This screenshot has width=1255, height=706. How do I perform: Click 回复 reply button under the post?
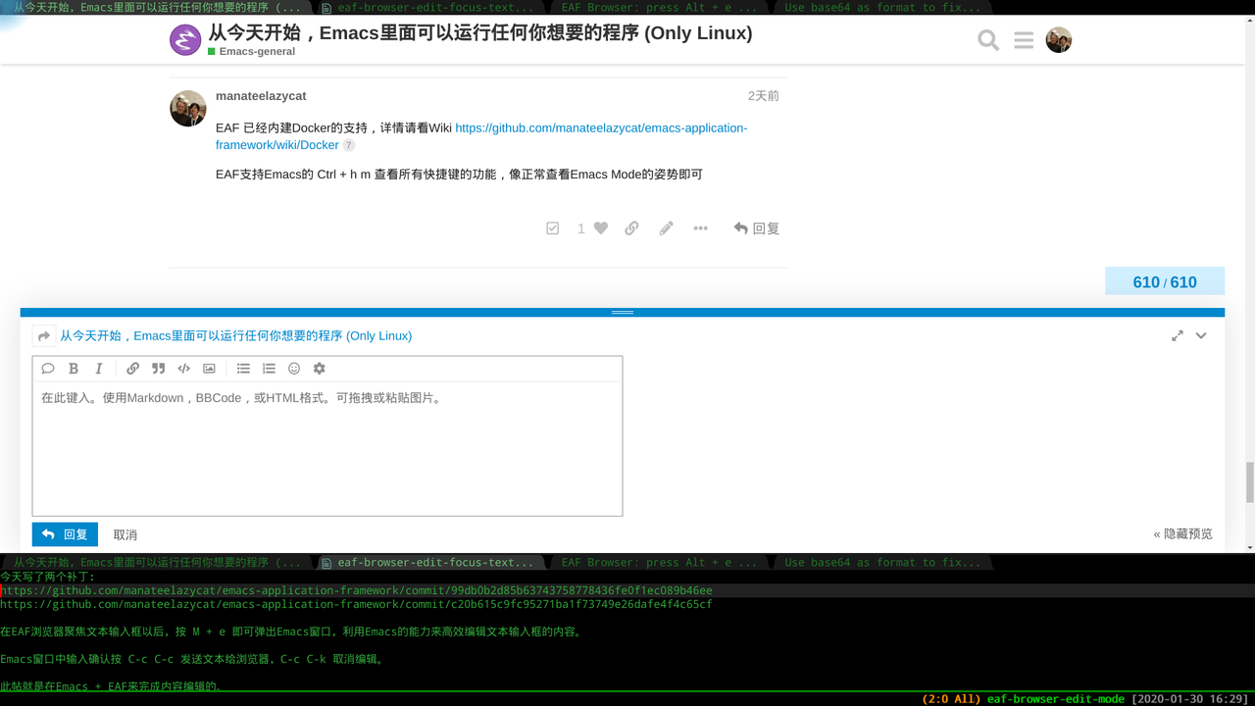tap(756, 228)
